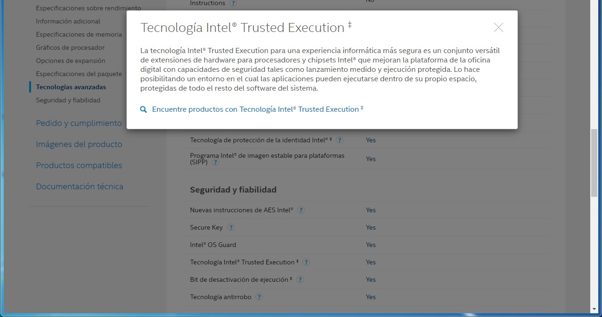Go to Pedido y cumplimiento section
This screenshot has height=317, width=602.
pyautogui.click(x=79, y=123)
